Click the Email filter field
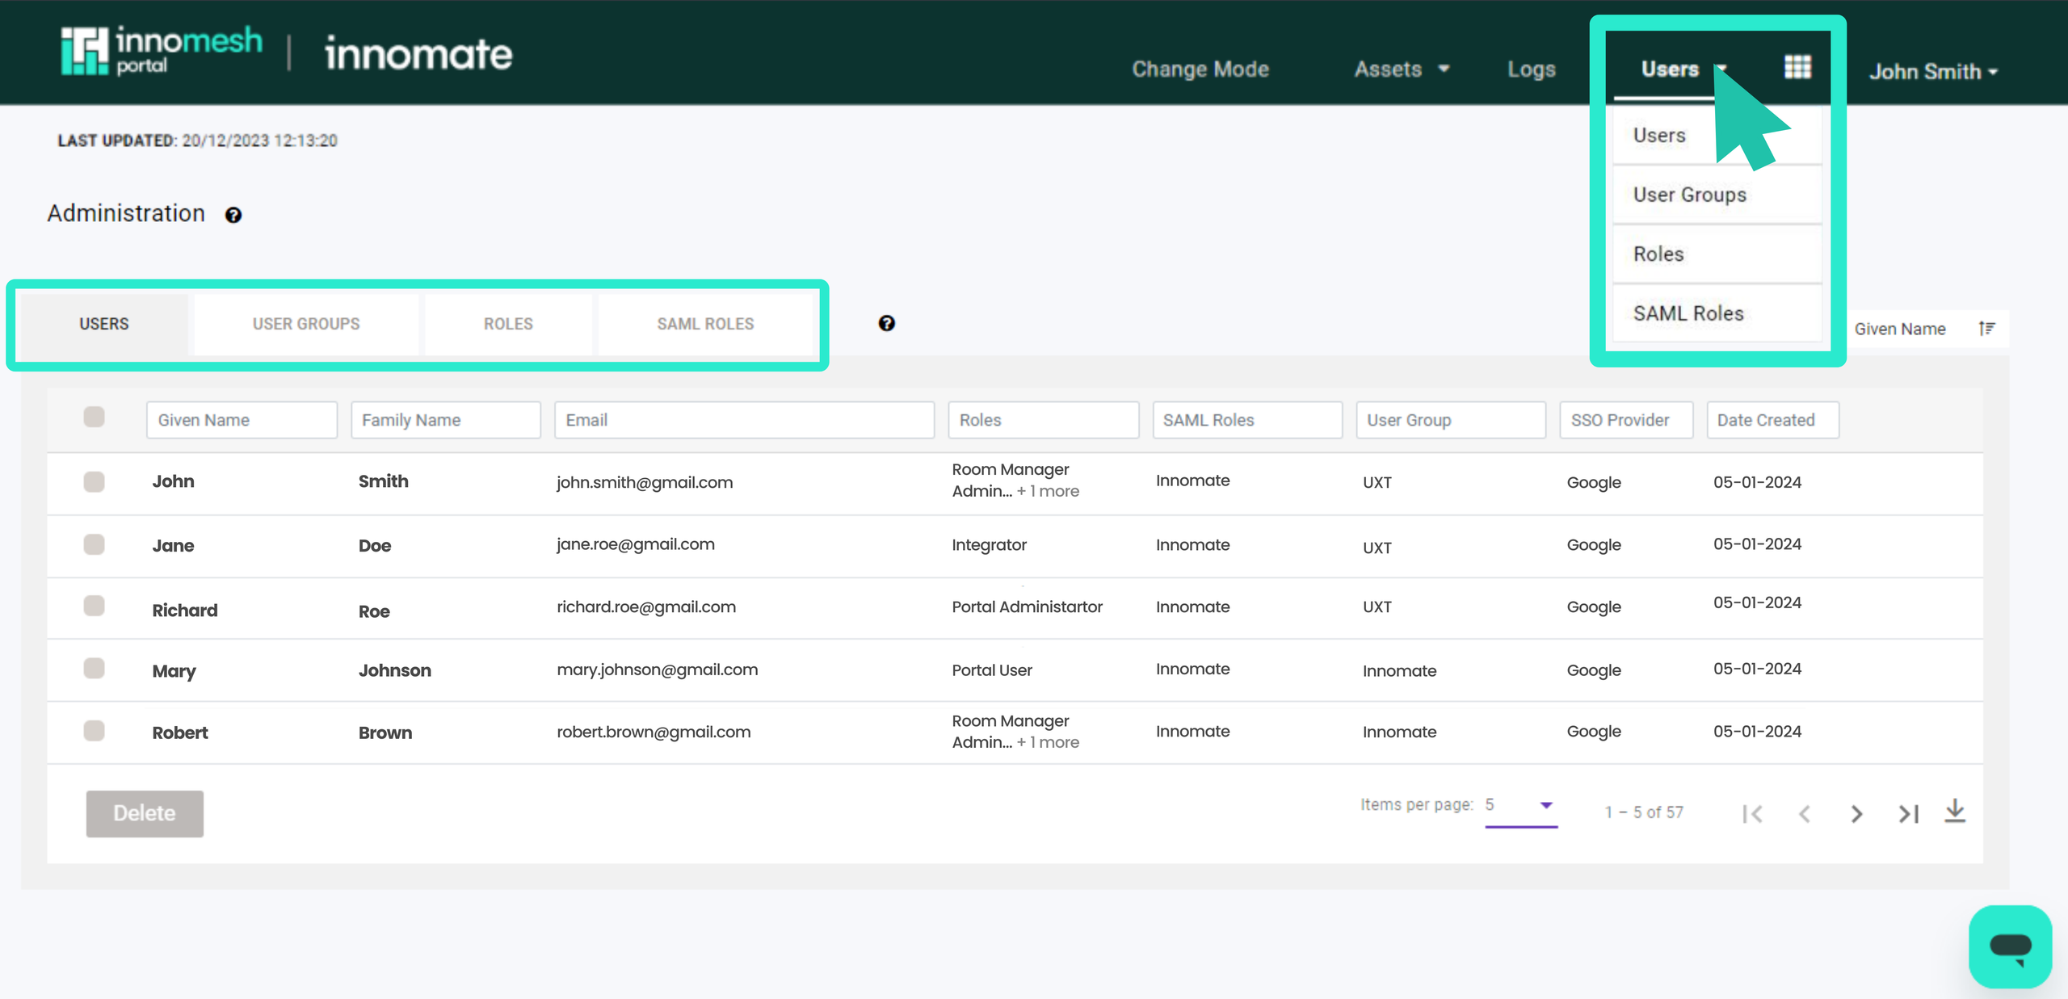The width and height of the screenshot is (2068, 999). (744, 420)
